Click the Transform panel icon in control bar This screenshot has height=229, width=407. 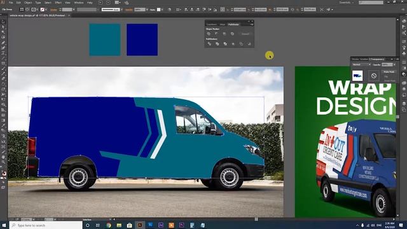223,10
